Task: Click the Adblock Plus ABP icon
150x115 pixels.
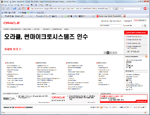Action: [x=145, y=8]
